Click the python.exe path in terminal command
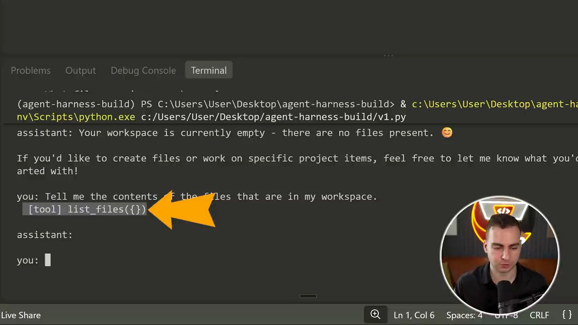This screenshot has width=578, height=325. 76,117
